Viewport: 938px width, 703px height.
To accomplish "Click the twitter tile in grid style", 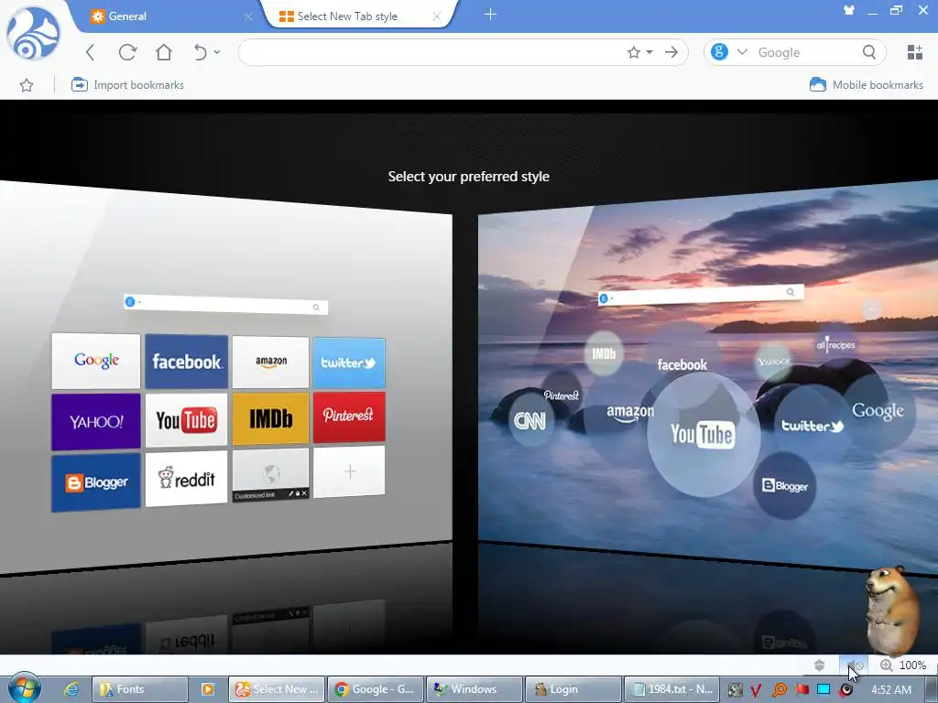I will [x=349, y=362].
